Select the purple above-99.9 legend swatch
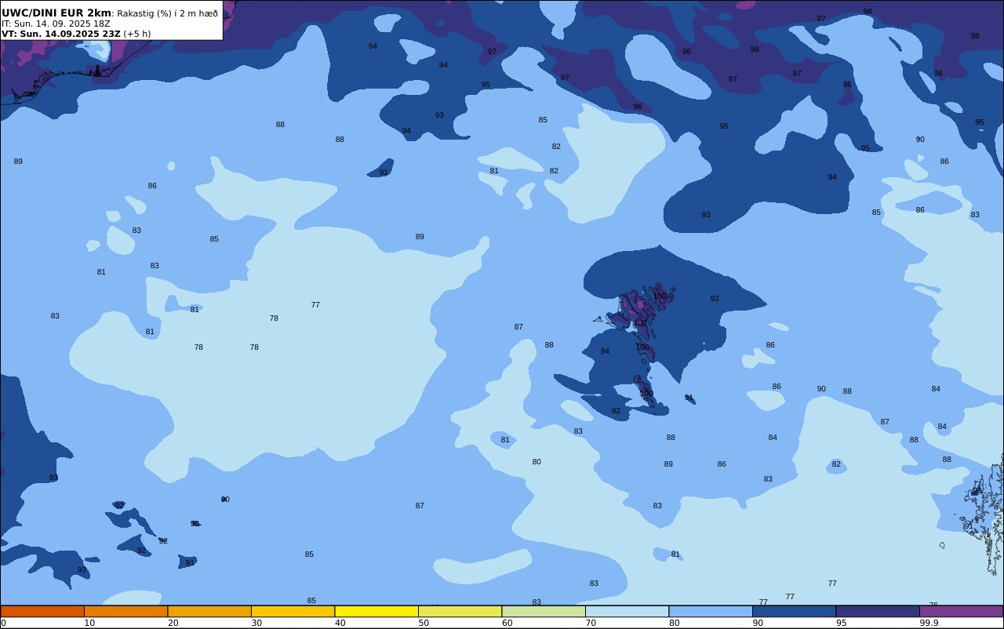The width and height of the screenshot is (1004, 629). point(961,611)
